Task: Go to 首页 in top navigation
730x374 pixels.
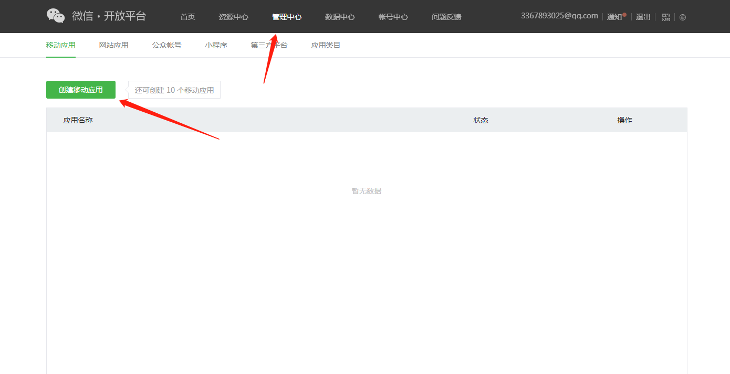Action: pos(187,17)
